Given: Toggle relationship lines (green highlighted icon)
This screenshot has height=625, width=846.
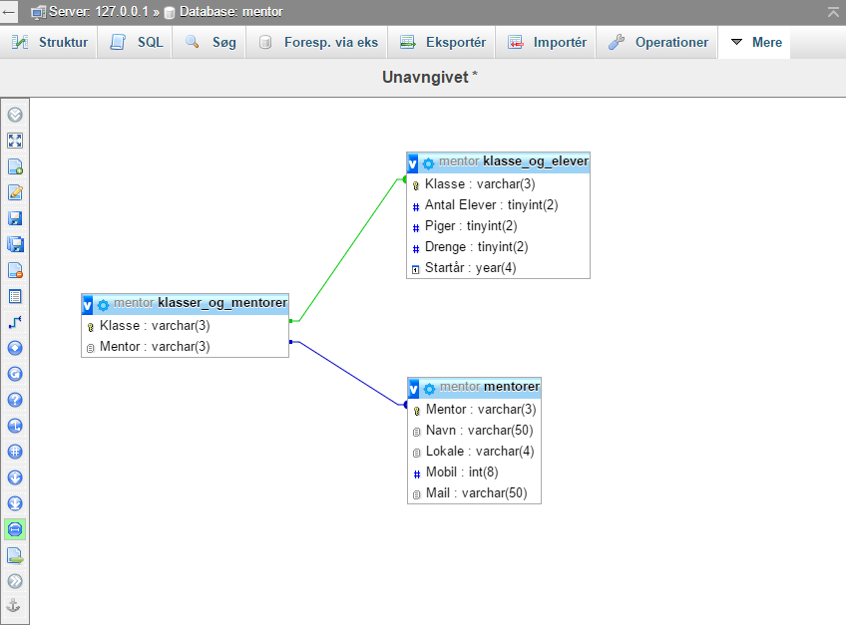Looking at the screenshot, I should [15, 529].
